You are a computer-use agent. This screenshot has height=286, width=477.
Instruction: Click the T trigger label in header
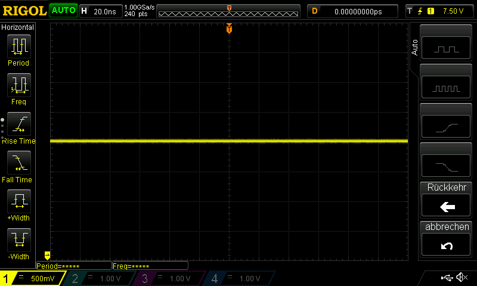click(x=410, y=11)
